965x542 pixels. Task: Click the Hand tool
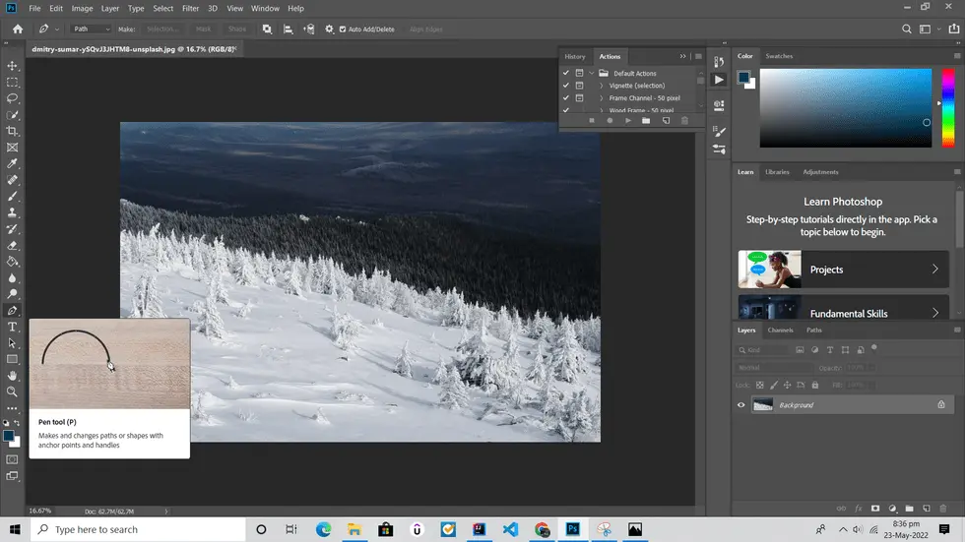[x=13, y=375]
